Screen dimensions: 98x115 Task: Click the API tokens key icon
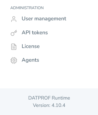tap(14, 33)
